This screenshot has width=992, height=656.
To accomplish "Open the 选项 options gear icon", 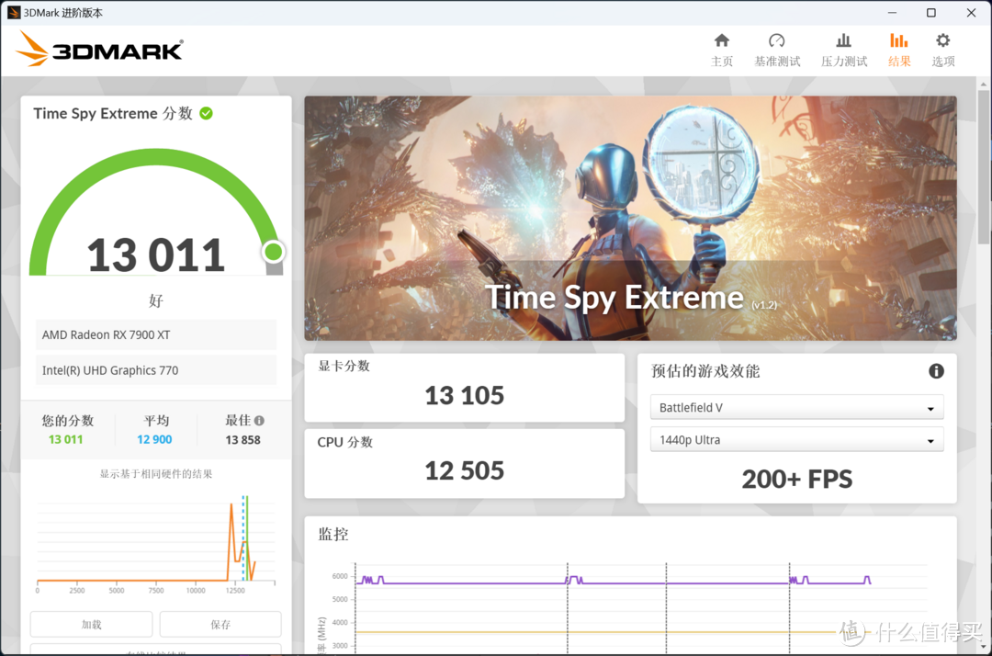I will (942, 41).
